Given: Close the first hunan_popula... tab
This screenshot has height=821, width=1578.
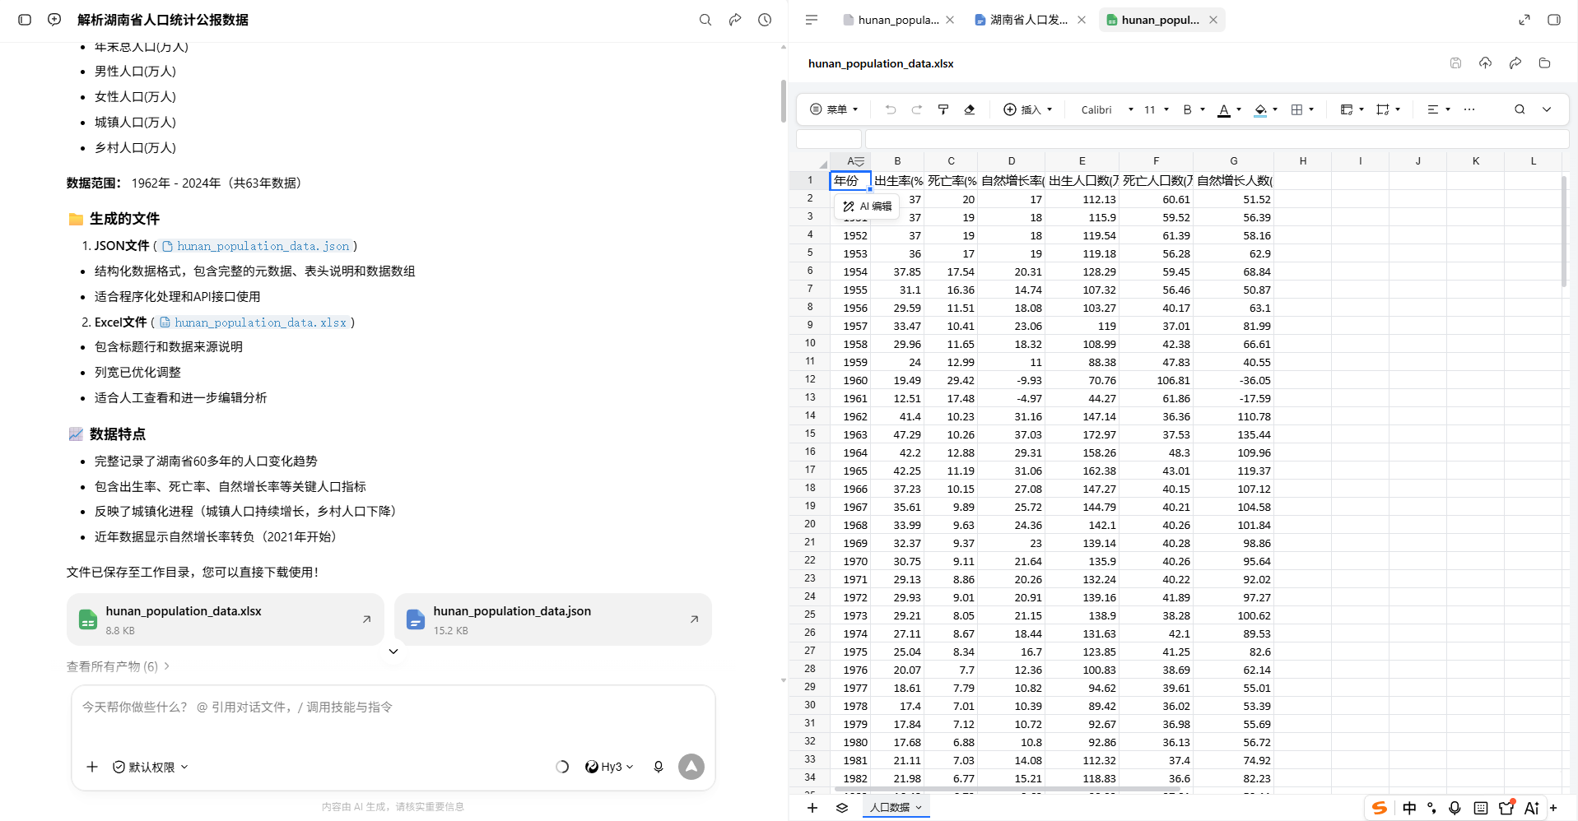Looking at the screenshot, I should point(950,20).
